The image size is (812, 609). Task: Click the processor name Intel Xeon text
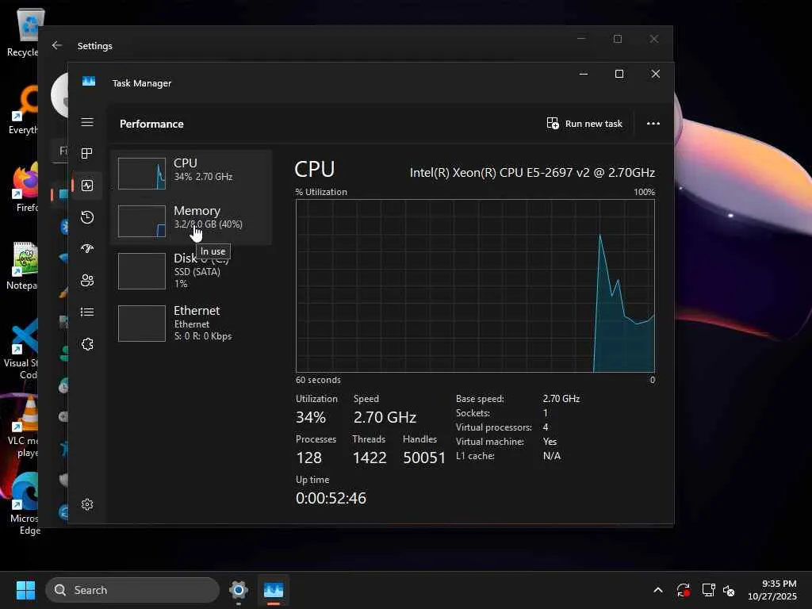532,172
